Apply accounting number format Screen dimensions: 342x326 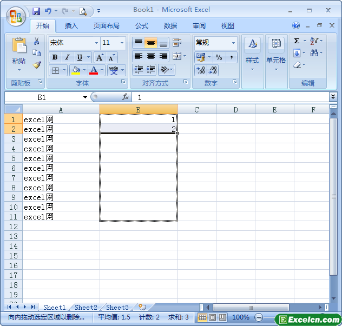click(200, 57)
